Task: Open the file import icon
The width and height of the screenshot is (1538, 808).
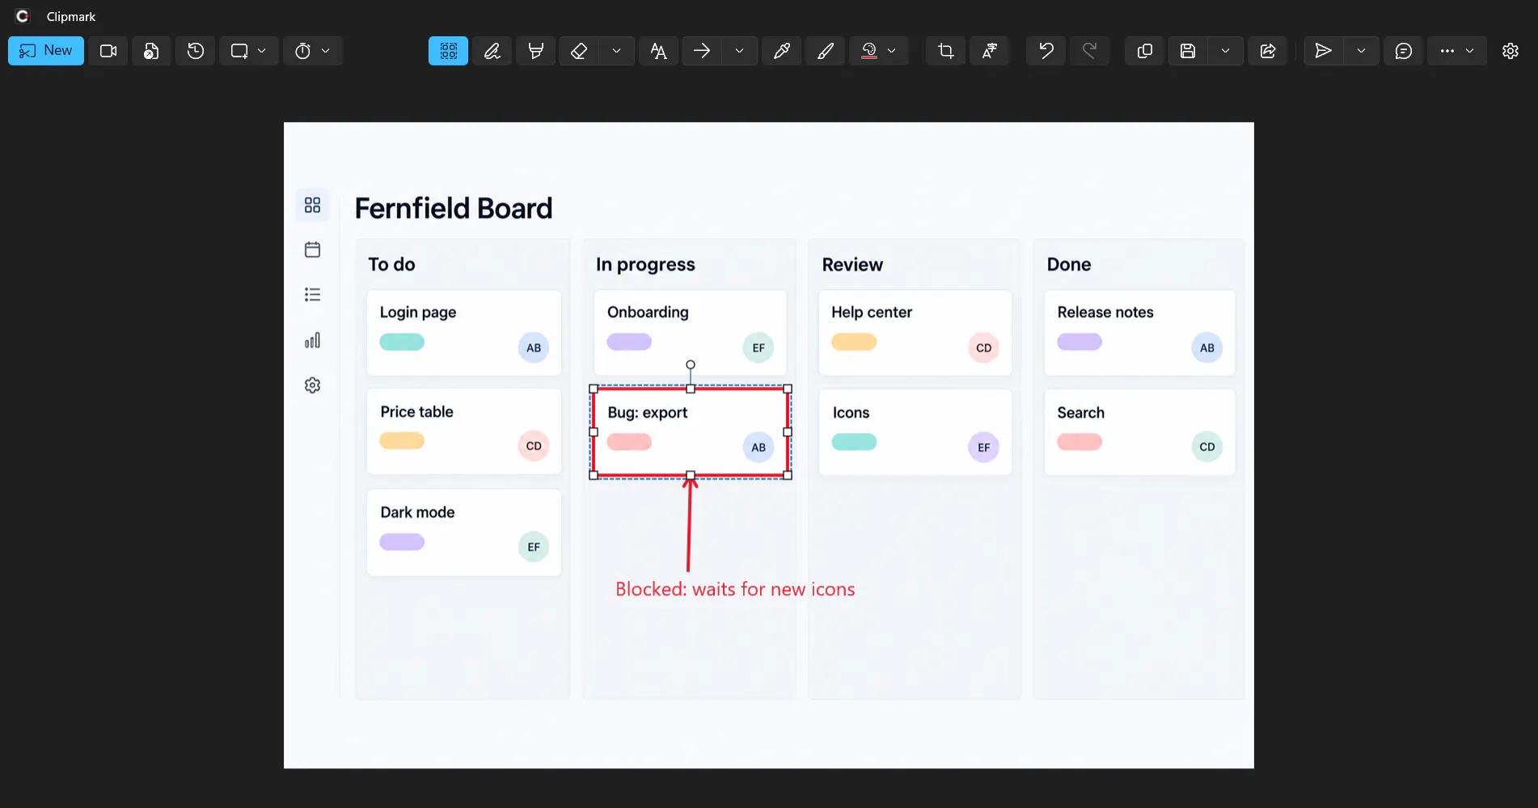Action: click(151, 51)
